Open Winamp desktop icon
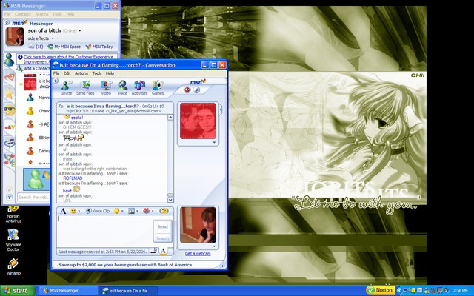The width and height of the screenshot is (474, 296). pos(13,266)
